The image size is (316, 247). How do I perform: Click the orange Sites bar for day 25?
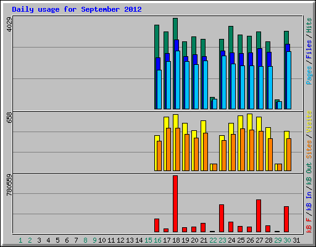tap(243, 149)
